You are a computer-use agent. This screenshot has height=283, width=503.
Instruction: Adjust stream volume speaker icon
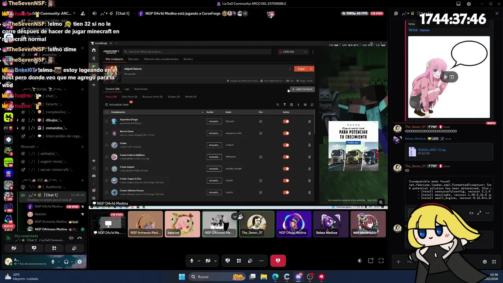(x=360, y=261)
